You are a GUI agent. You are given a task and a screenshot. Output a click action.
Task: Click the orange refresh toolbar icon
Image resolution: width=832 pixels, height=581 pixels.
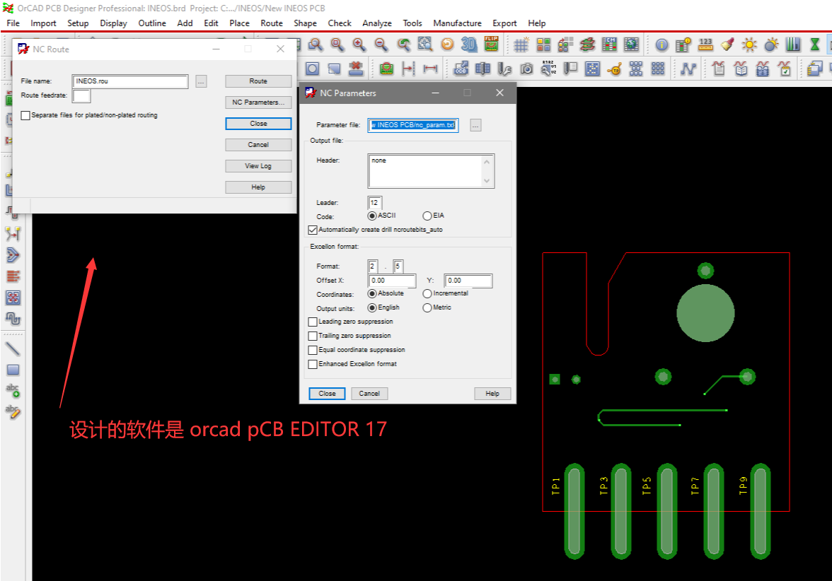pos(447,45)
